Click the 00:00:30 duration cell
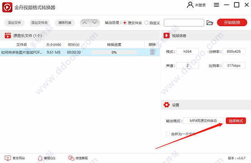 point(74,52)
